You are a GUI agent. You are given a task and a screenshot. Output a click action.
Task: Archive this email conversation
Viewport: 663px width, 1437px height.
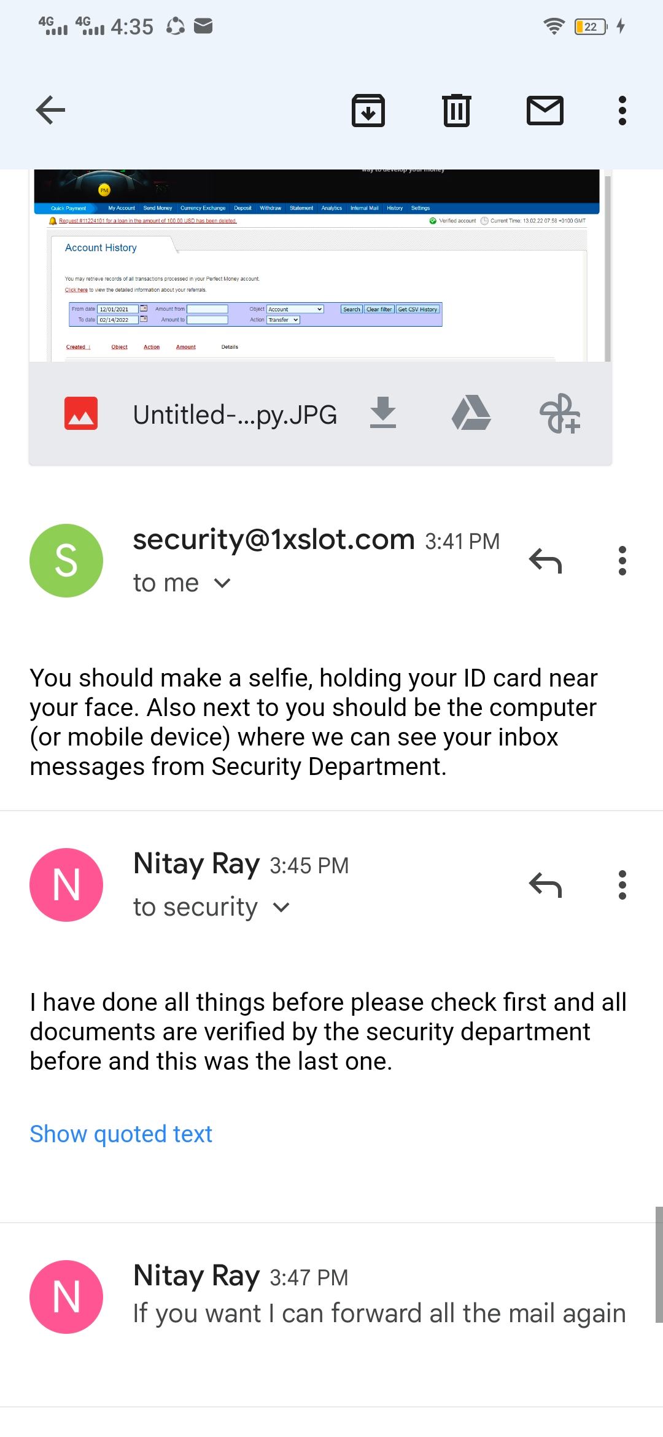(368, 111)
